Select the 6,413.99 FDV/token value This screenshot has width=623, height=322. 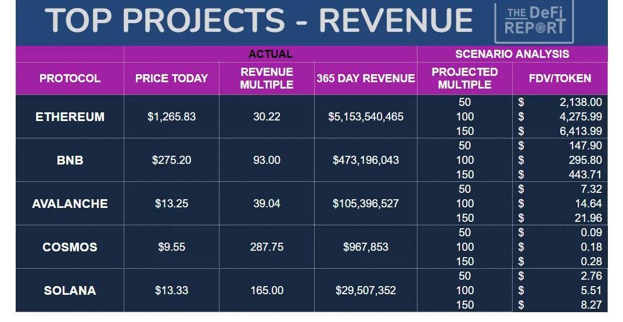tap(582, 131)
